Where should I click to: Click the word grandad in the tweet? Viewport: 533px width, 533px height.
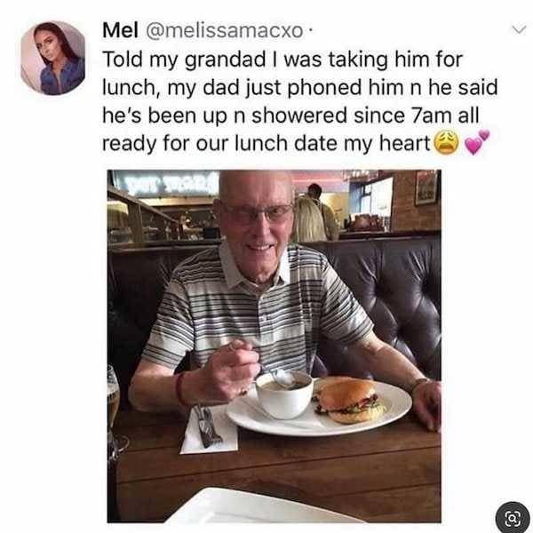pyautogui.click(x=226, y=60)
